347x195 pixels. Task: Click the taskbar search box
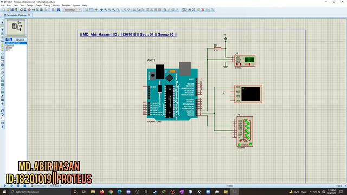[x=40, y=192]
